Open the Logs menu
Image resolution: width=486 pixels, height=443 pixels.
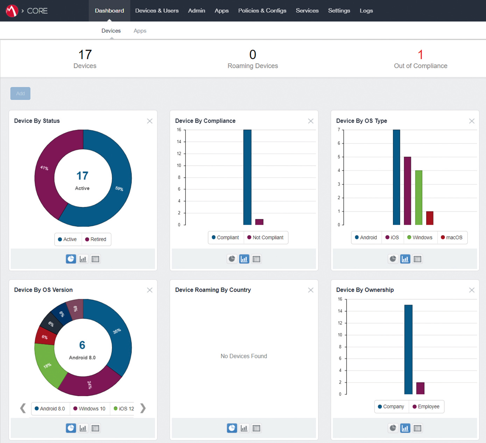[x=366, y=11]
